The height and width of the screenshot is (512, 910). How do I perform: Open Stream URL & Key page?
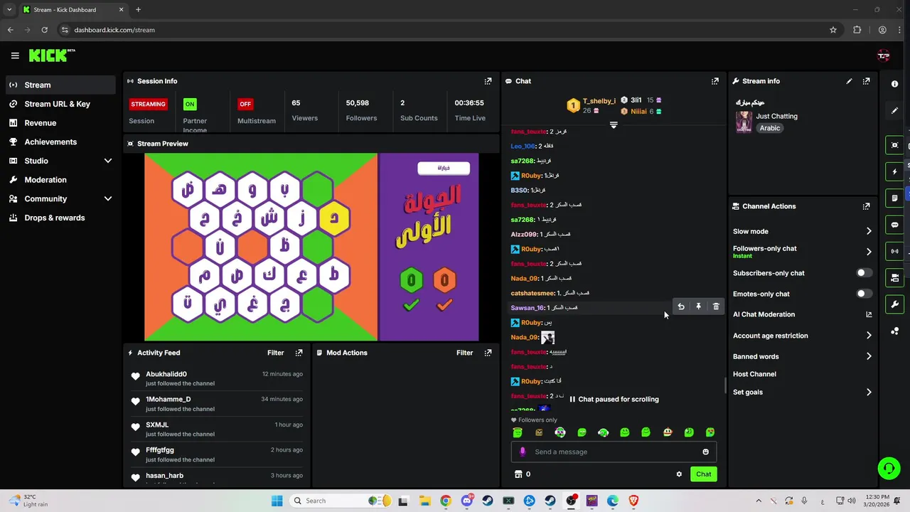(60, 104)
